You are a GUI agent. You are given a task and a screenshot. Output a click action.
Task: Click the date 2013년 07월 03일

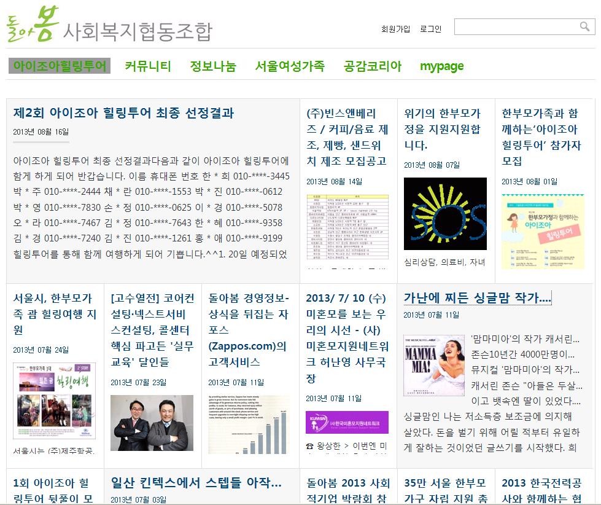[139, 499]
